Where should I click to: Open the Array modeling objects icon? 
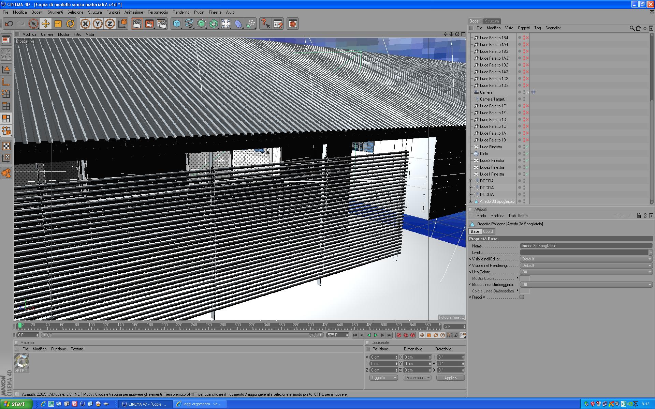click(x=214, y=24)
